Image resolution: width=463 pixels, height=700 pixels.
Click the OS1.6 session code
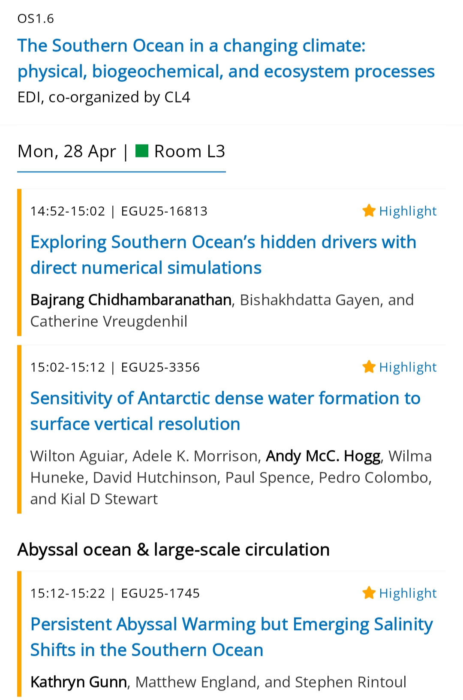point(36,18)
